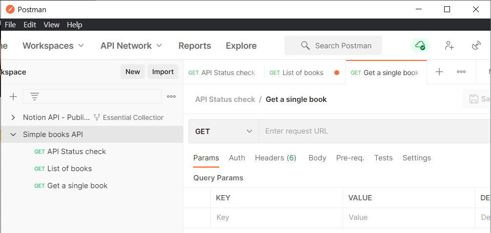Image resolution: width=491 pixels, height=233 pixels.
Task: Click Get a single book breadcrumb title
Action: pos(296,99)
